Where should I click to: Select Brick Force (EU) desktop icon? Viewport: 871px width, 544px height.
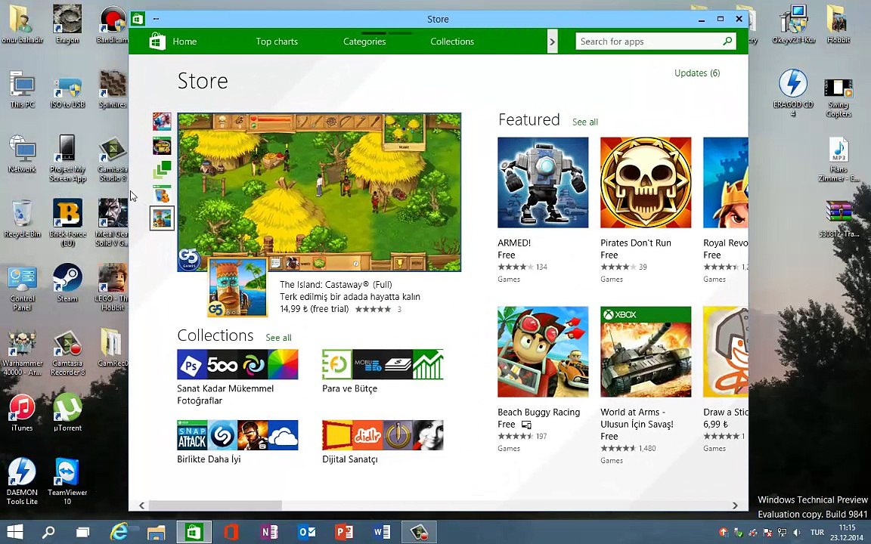coord(67,223)
